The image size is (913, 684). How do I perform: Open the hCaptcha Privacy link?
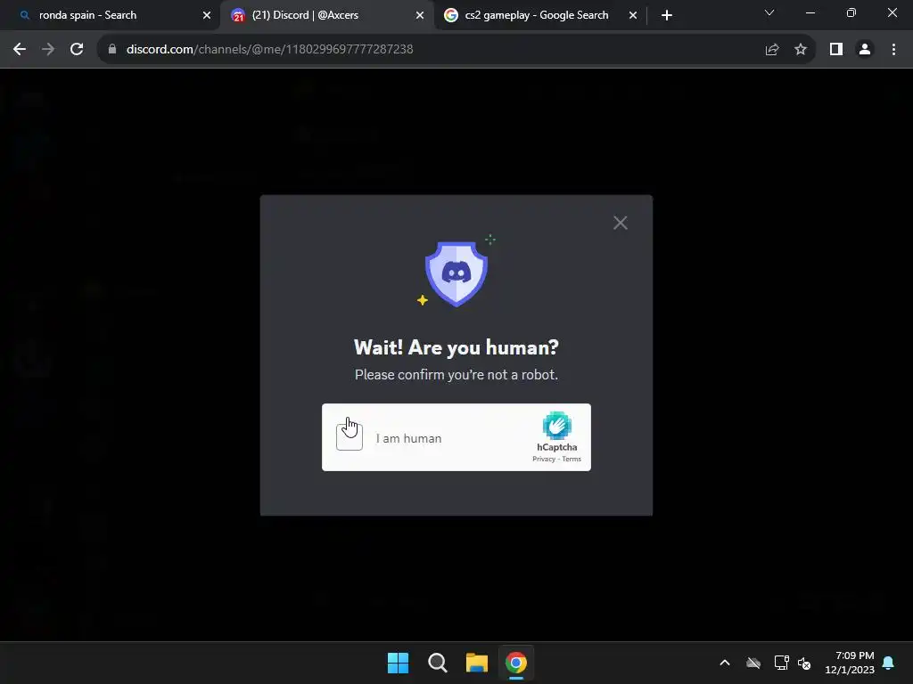544,459
